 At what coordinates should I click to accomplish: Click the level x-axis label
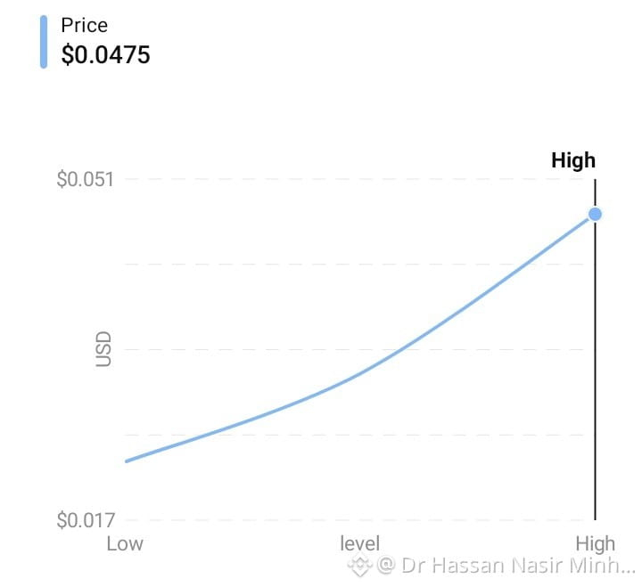[x=360, y=543]
